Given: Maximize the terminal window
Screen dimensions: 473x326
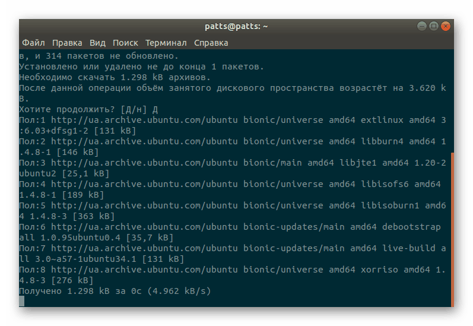Looking at the screenshot, I should click(433, 26).
